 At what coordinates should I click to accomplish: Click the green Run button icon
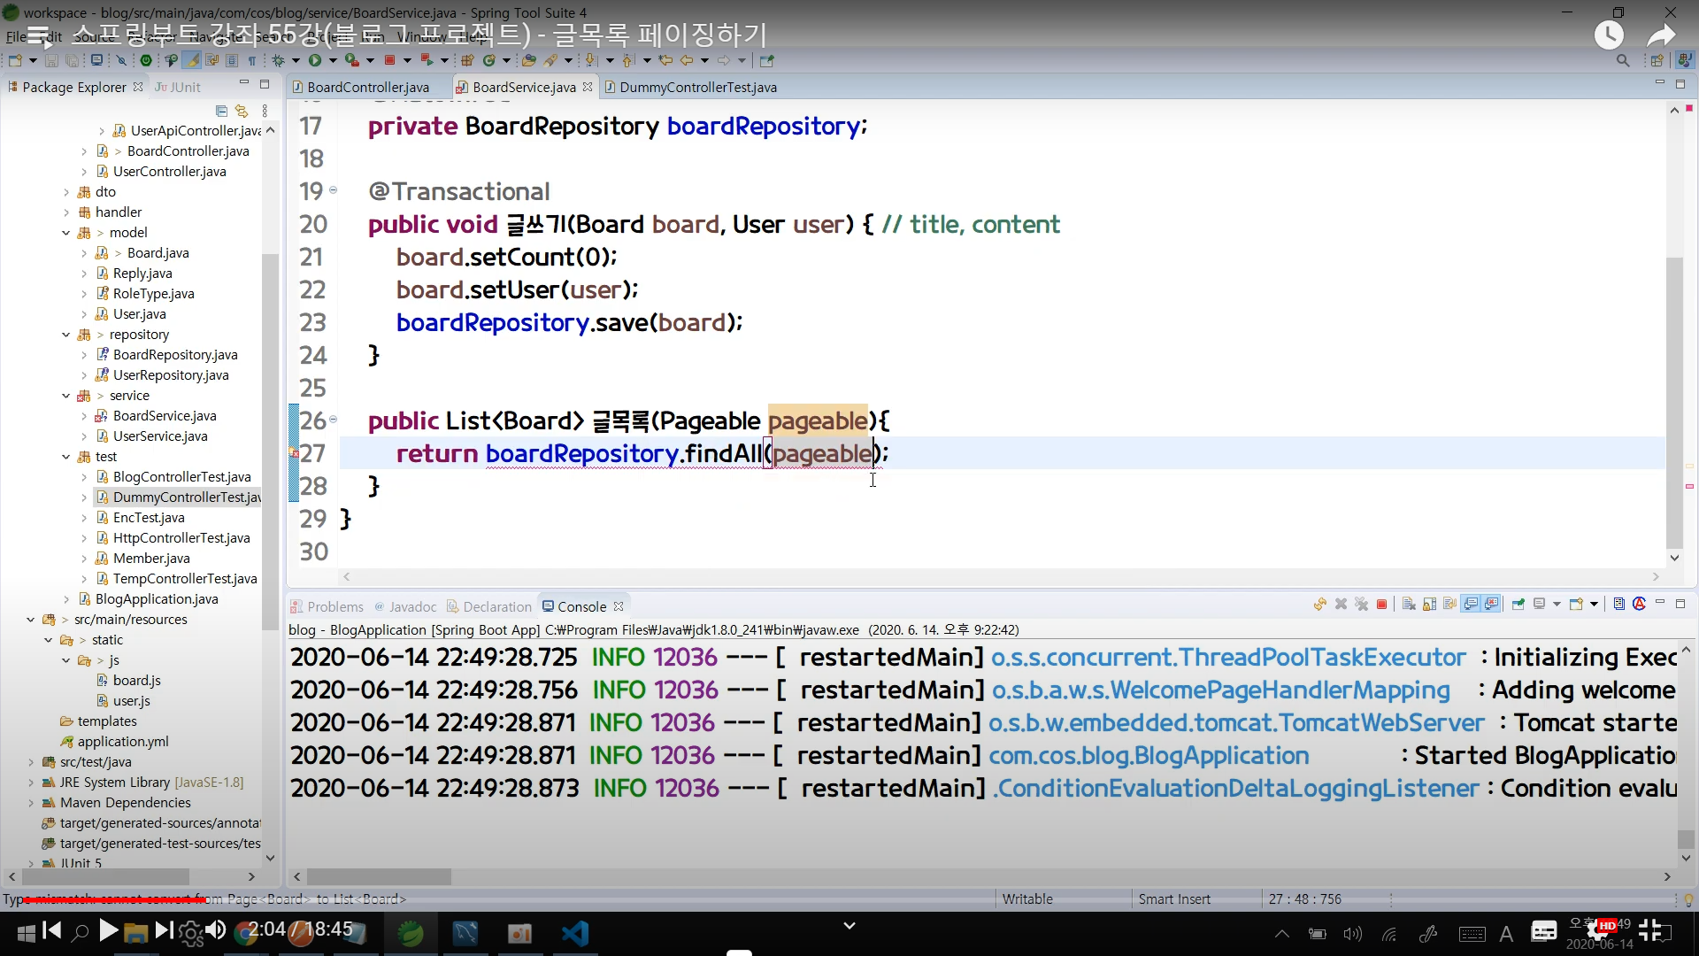[315, 60]
